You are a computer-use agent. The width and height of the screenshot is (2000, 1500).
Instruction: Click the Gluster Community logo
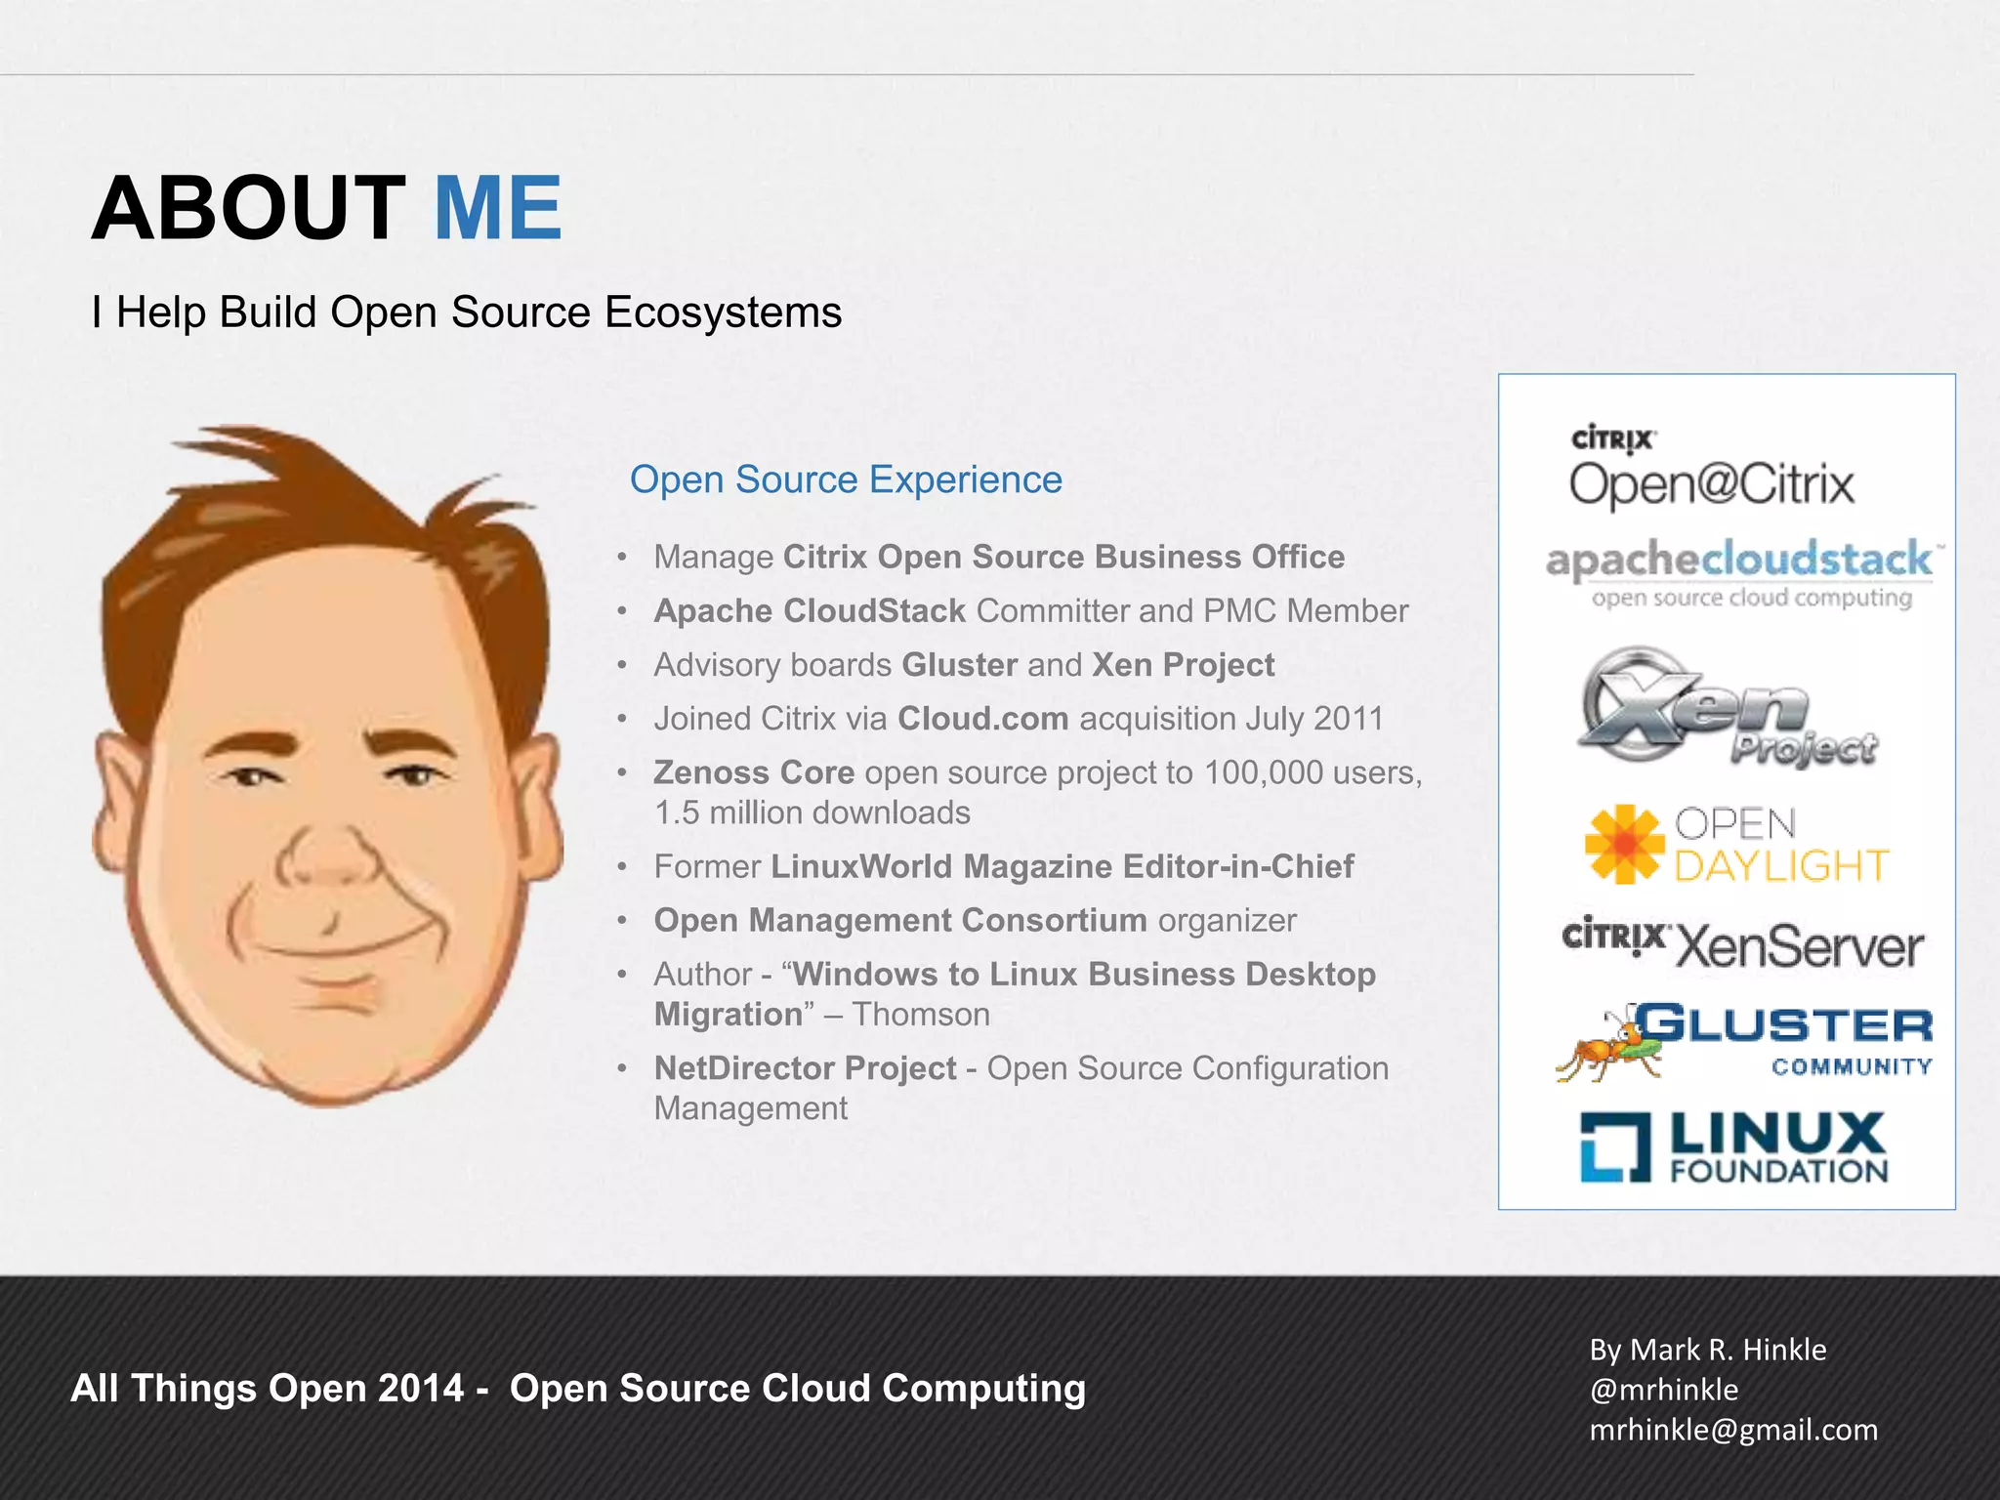1744,1041
